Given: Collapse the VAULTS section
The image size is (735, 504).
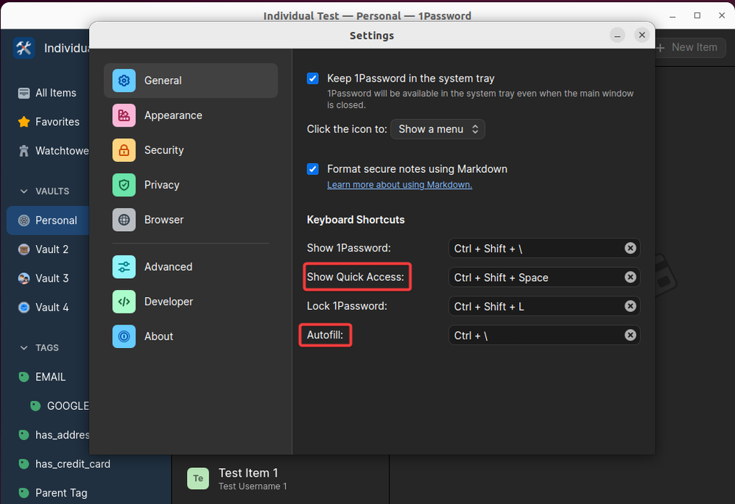Looking at the screenshot, I should pyautogui.click(x=24, y=191).
